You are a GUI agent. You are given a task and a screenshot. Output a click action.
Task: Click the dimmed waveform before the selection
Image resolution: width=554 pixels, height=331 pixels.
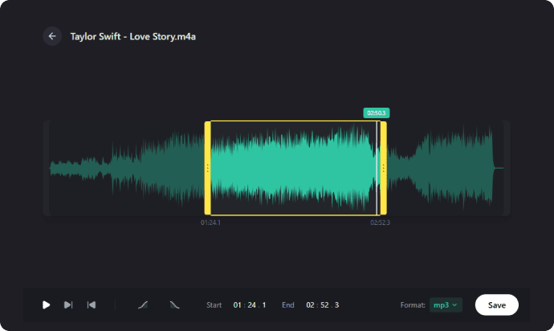click(x=127, y=168)
